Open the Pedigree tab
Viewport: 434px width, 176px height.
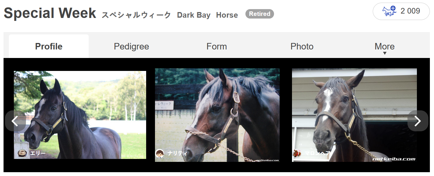point(131,46)
